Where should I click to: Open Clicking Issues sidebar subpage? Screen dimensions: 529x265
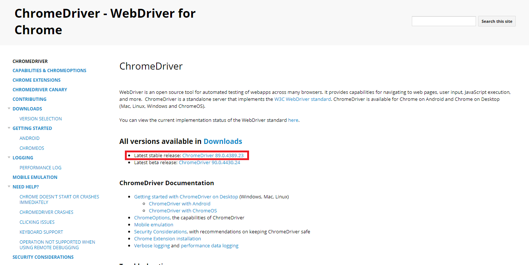point(37,222)
